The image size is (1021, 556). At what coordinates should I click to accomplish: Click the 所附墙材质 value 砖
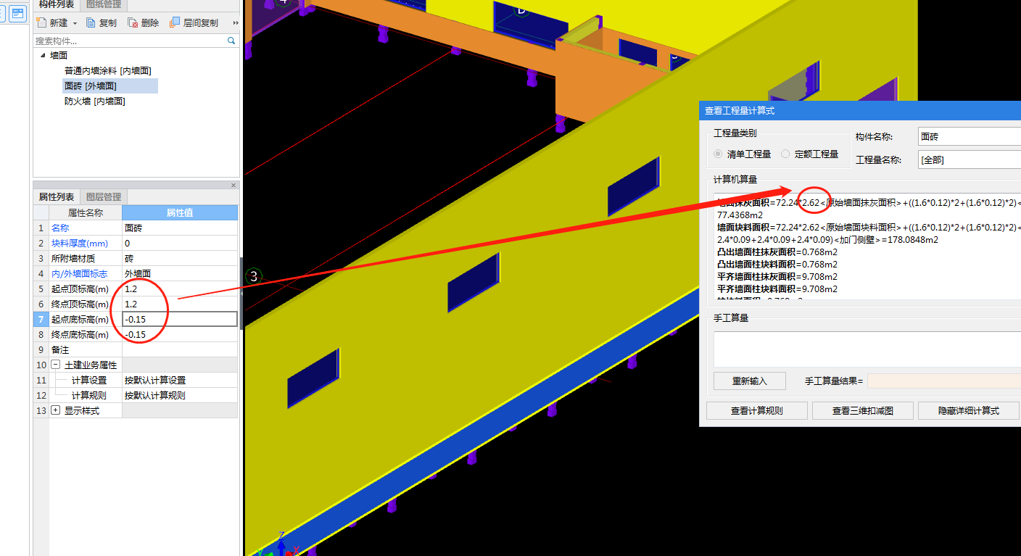(x=180, y=258)
